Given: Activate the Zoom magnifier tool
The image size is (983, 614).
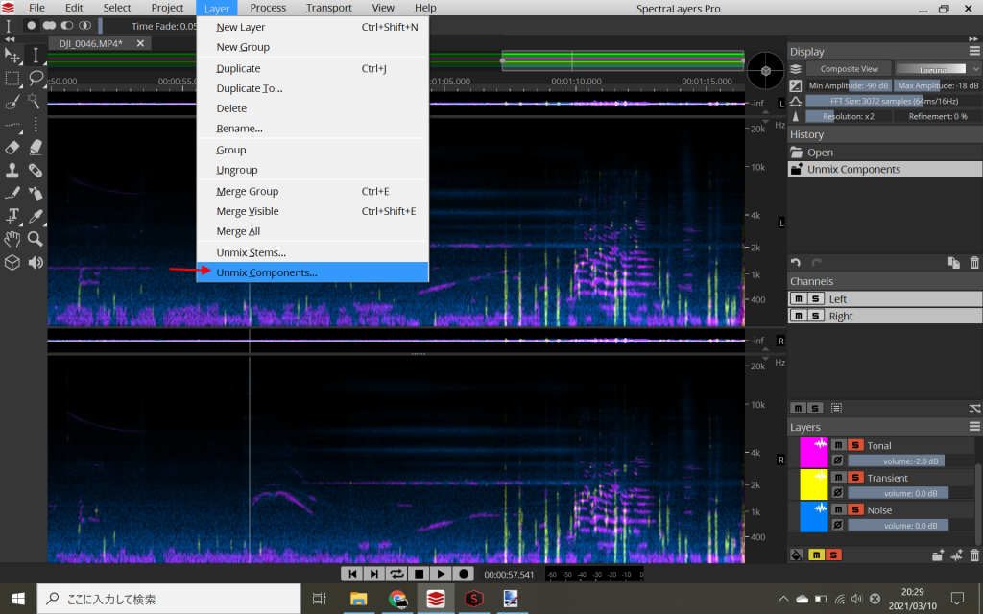Looking at the screenshot, I should pos(36,239).
